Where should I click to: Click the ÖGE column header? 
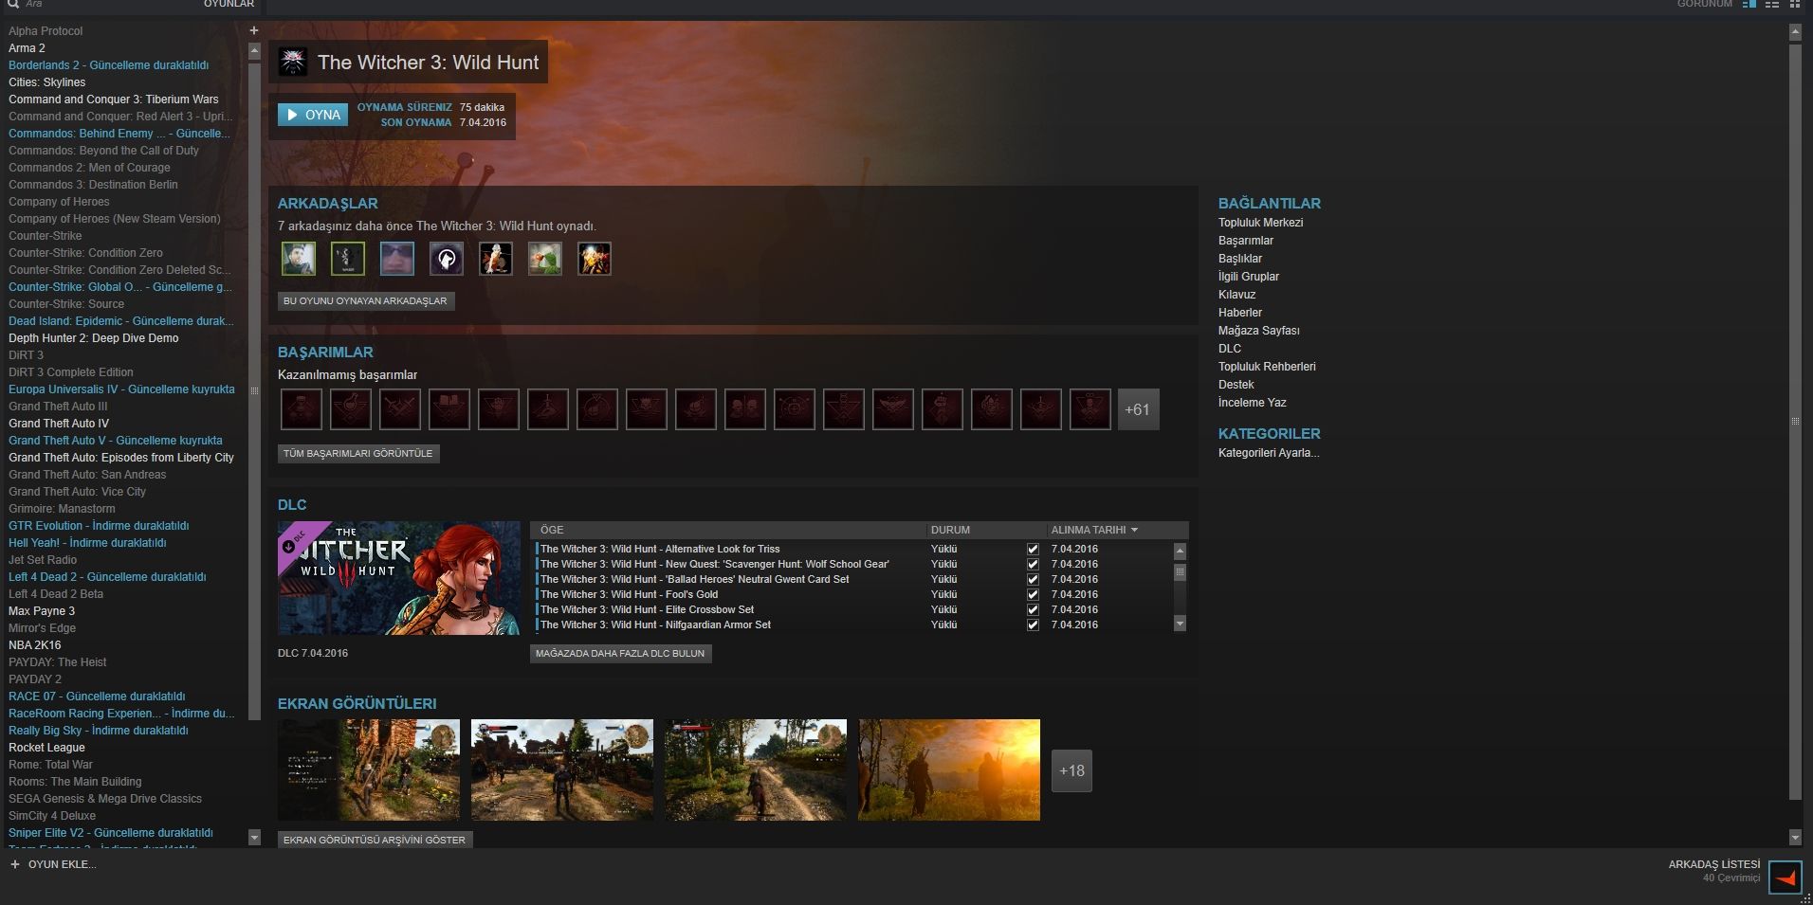coord(552,530)
